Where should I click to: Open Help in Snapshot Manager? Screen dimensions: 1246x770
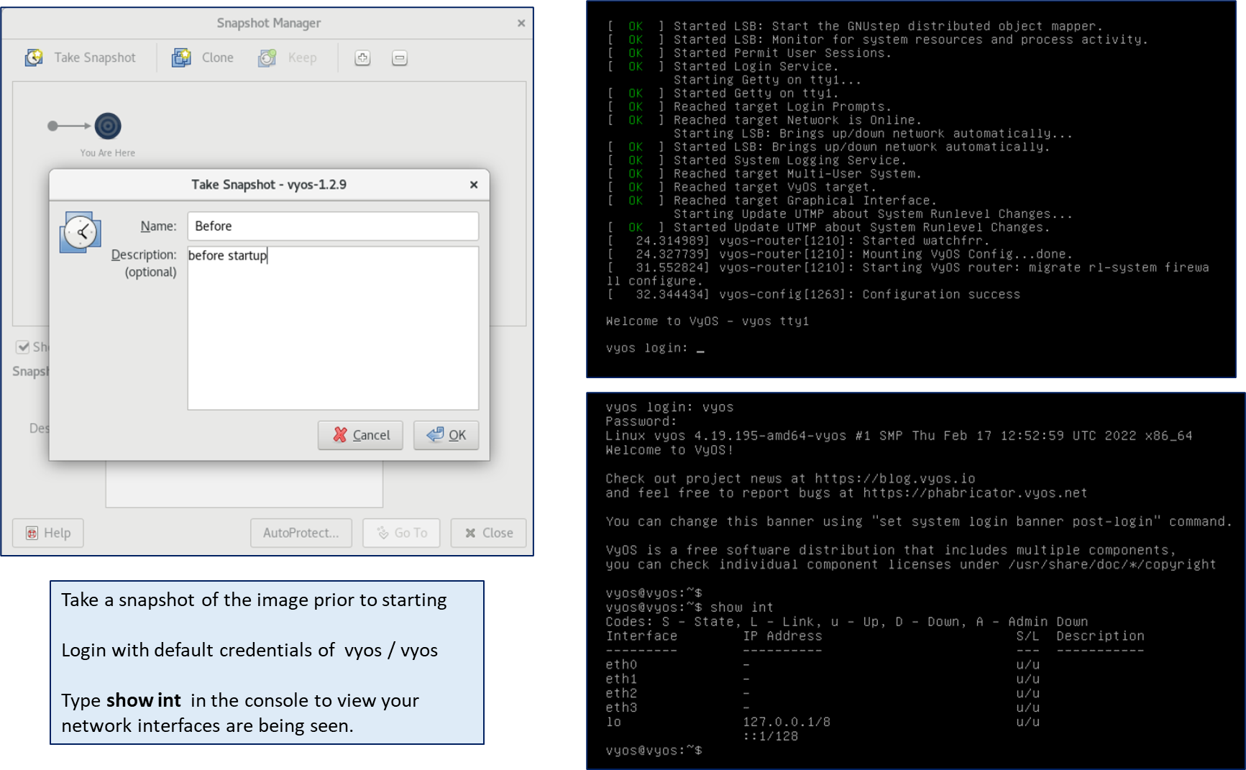point(48,533)
